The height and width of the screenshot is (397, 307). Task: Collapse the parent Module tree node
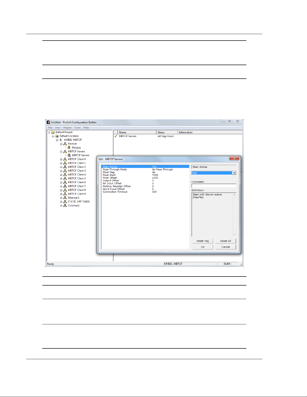(x=61, y=144)
